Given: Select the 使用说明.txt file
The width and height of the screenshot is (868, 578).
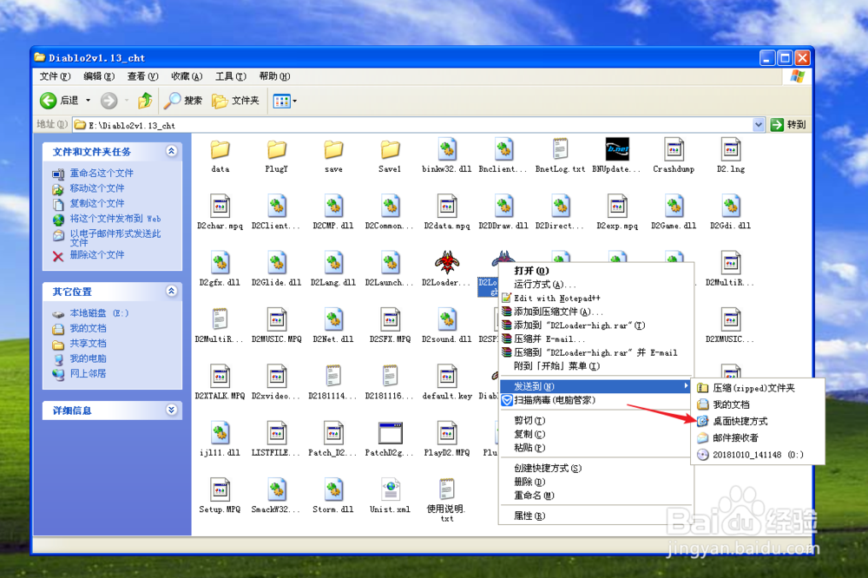Looking at the screenshot, I should 447,501.
